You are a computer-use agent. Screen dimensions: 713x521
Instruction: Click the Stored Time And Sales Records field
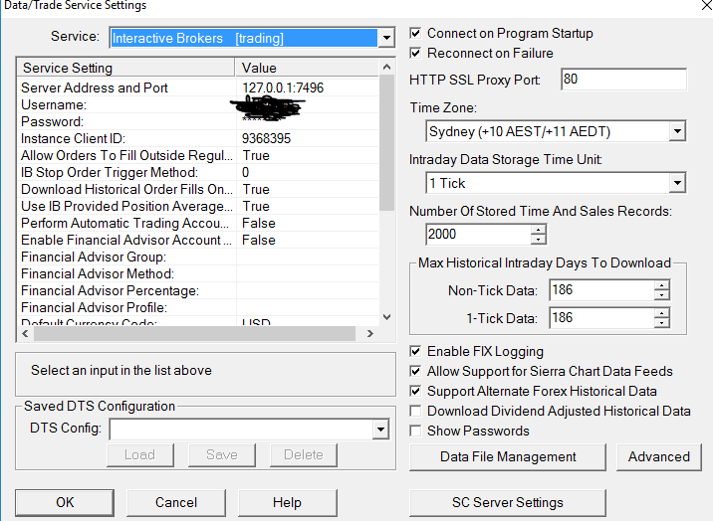478,235
